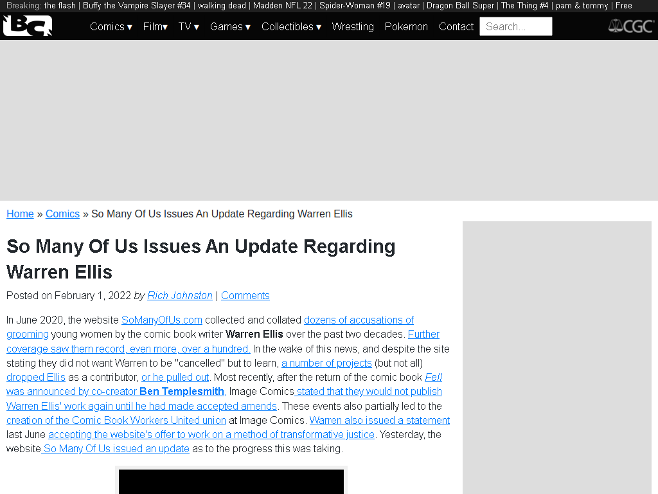658x494 pixels.
Task: Expand the Games dropdown menu
Action: tap(231, 26)
